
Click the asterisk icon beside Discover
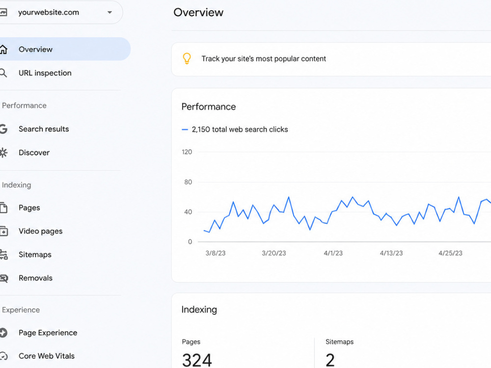(x=3, y=153)
